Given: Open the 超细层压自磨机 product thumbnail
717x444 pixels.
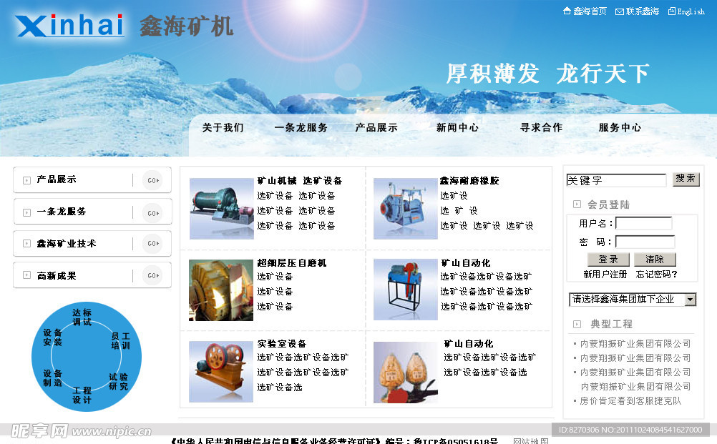Looking at the screenshot, I should 221,290.
